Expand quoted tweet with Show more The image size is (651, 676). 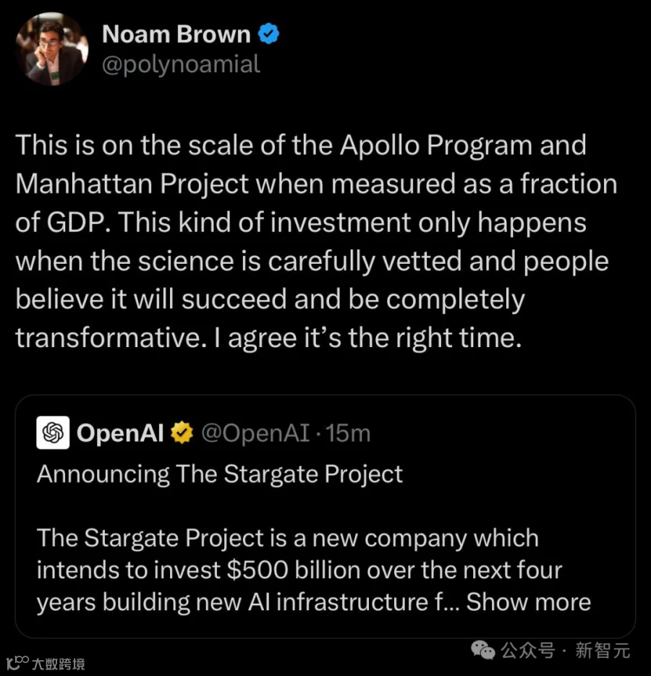coord(529,602)
